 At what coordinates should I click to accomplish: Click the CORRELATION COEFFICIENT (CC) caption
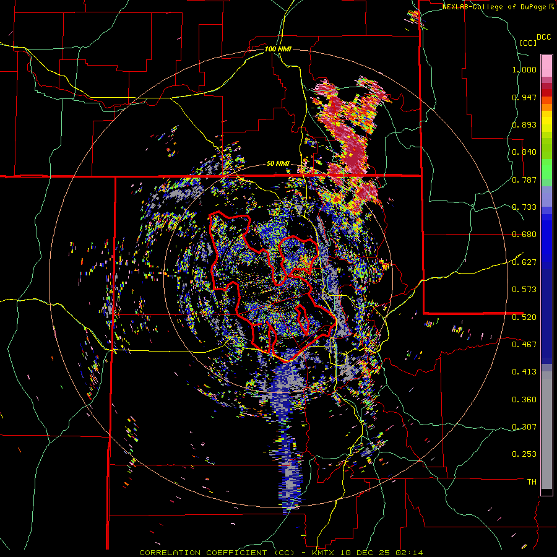pos(217,553)
